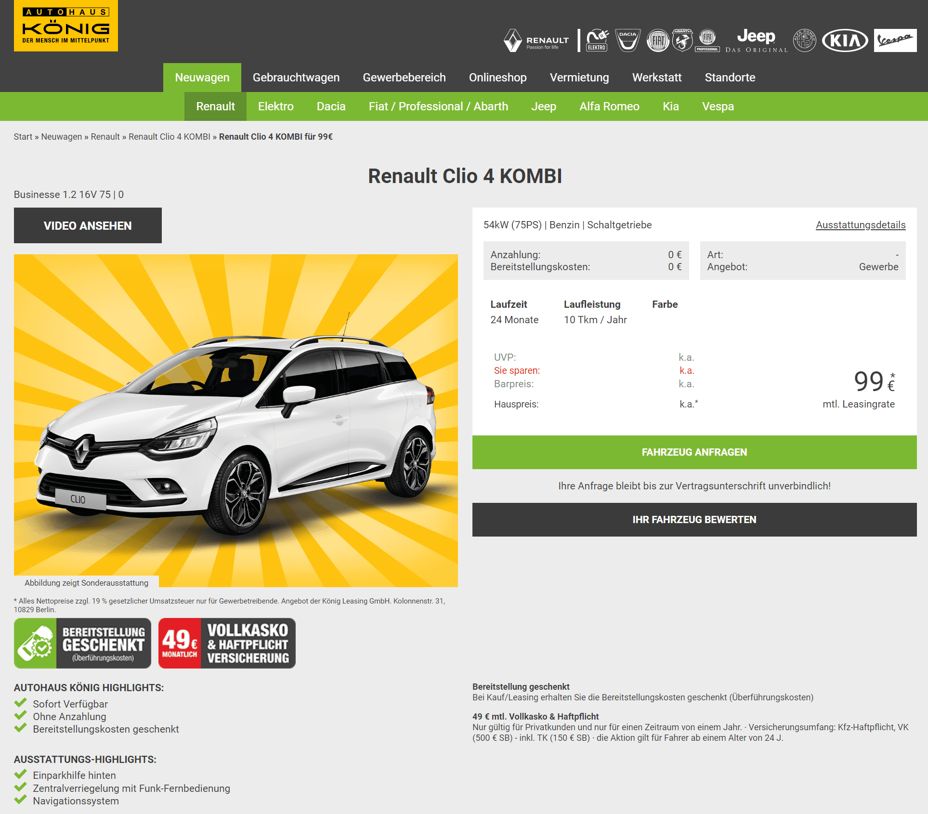Image resolution: width=928 pixels, height=814 pixels.
Task: Open Renault breadcrumb link
Action: pos(105,137)
